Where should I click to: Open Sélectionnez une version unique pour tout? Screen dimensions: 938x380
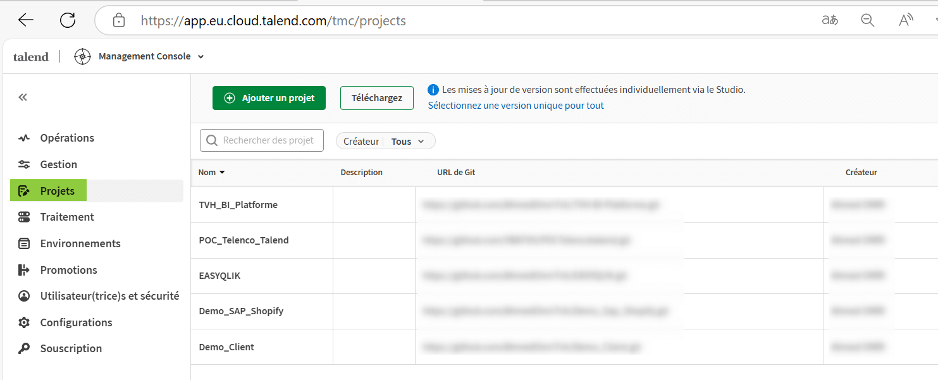point(515,105)
